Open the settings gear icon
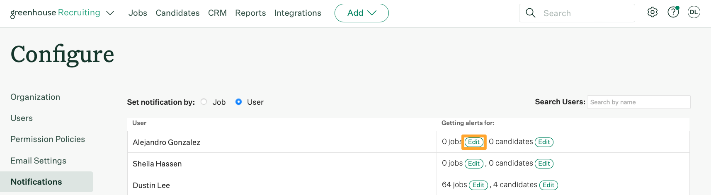This screenshot has height=195, width=711. (x=653, y=12)
